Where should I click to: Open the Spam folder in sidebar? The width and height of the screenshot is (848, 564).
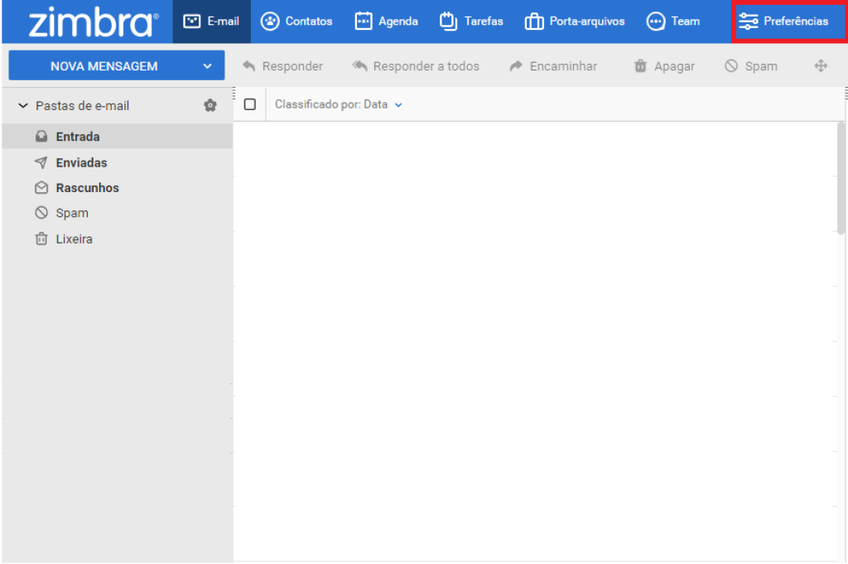[x=71, y=213]
